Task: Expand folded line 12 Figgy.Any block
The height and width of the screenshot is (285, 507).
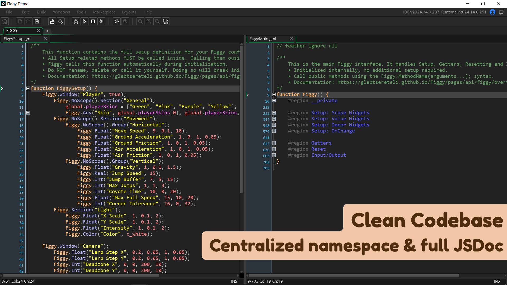Action: point(28,113)
